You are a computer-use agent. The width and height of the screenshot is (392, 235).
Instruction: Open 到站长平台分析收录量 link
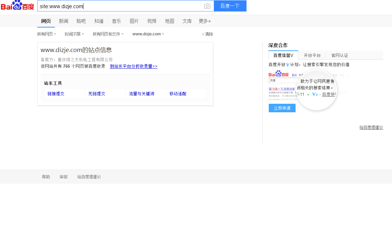(x=133, y=66)
